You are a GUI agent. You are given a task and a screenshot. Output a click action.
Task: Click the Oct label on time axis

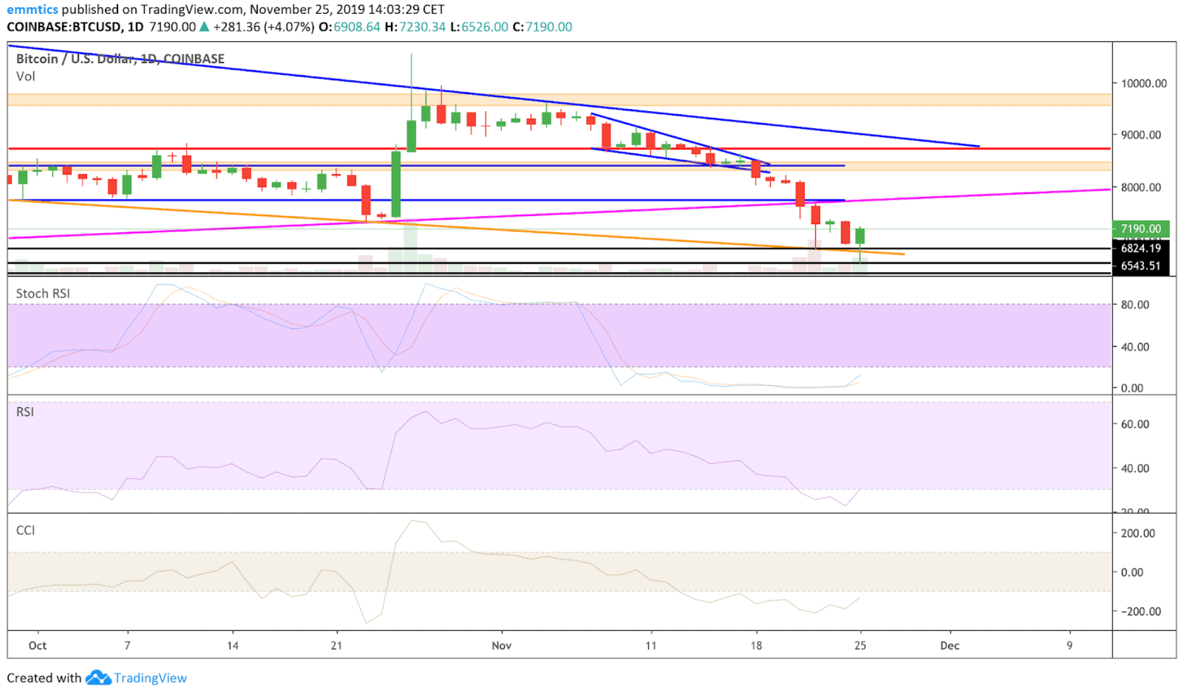tap(38, 645)
